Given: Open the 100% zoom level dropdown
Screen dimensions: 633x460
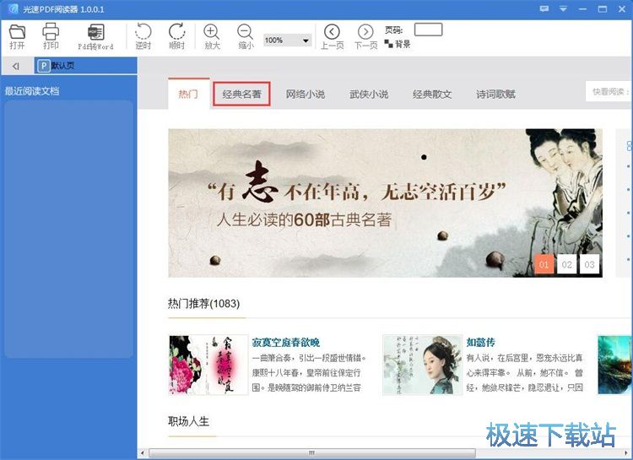Looking at the screenshot, I should tap(288, 40).
